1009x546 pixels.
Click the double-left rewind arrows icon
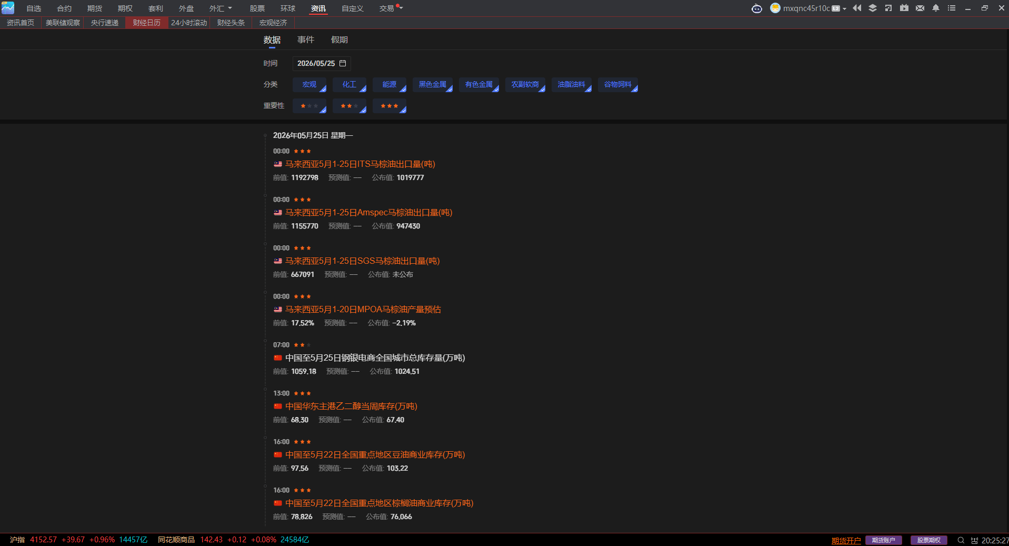[857, 8]
